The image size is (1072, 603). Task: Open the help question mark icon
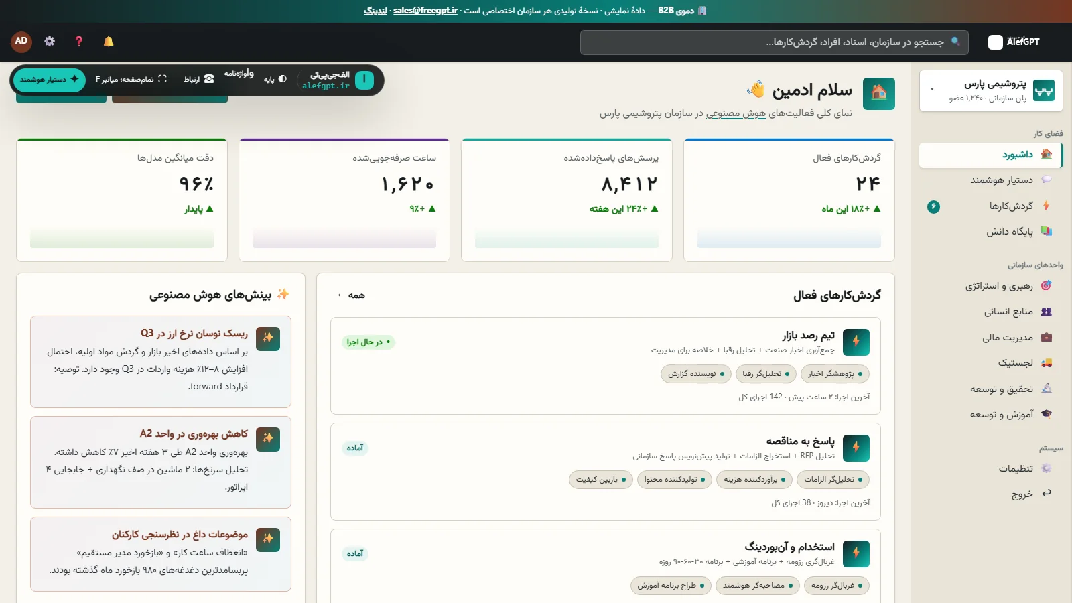tap(79, 42)
